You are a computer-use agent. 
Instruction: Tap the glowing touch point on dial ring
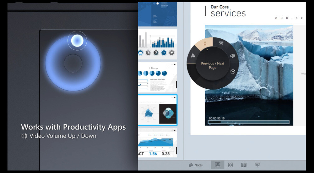(x=77, y=41)
